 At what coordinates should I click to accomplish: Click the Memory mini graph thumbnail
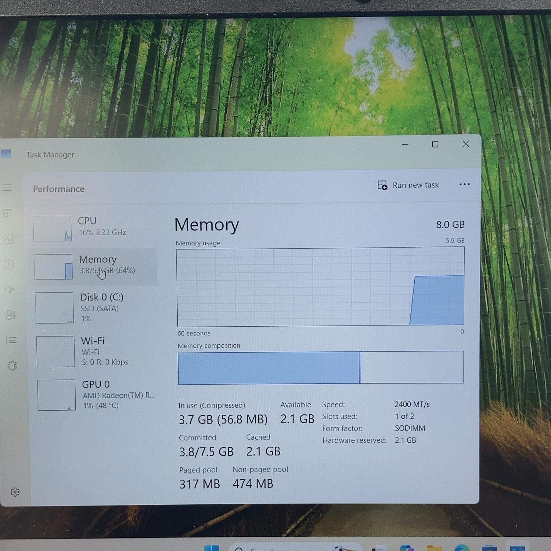tap(53, 267)
